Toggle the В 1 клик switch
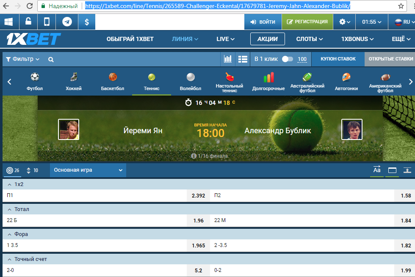Image resolution: width=415 pixels, height=277 pixels. pos(287,59)
